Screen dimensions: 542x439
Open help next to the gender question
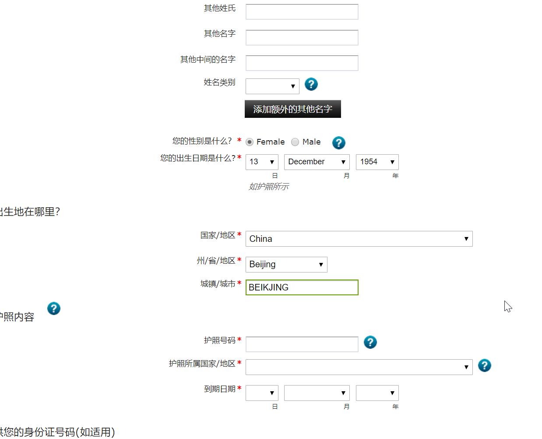(338, 142)
